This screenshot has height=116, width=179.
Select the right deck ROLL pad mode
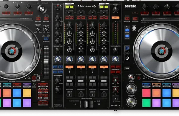pyautogui.click(x=156, y=84)
